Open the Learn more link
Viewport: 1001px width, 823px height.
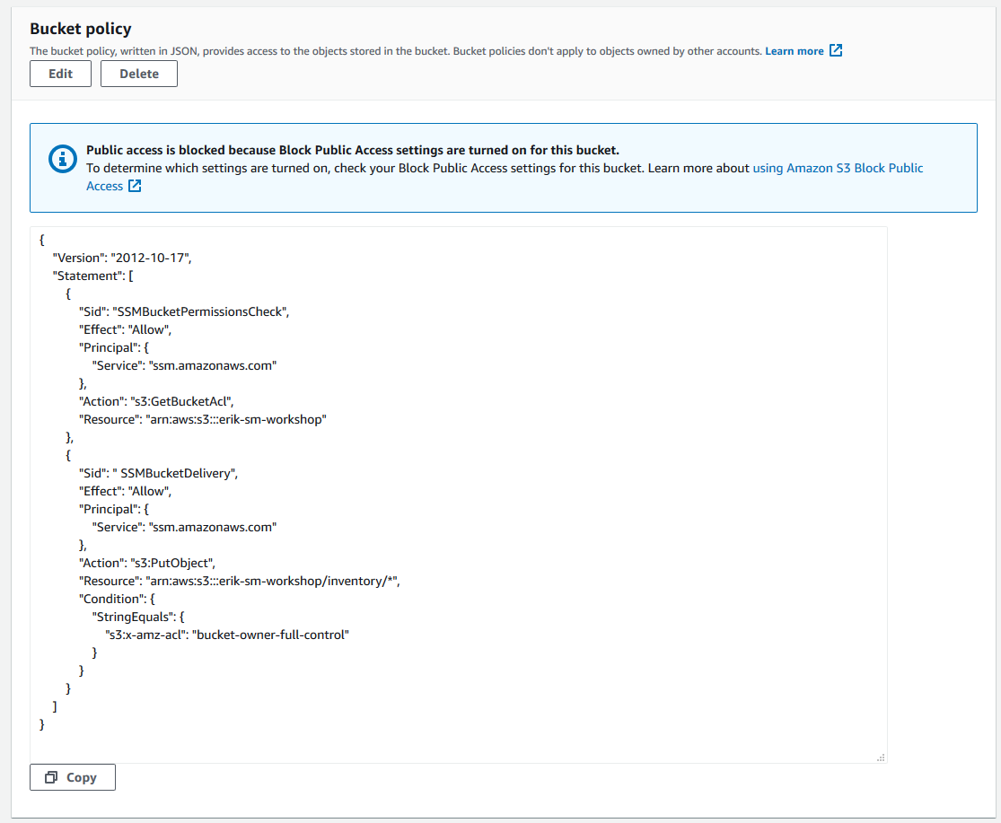(x=795, y=51)
